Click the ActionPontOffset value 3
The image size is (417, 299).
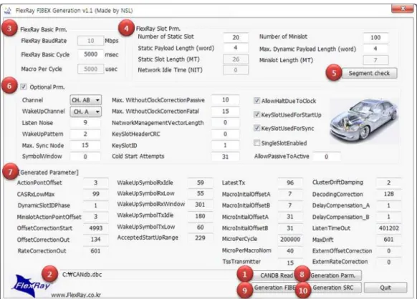(x=96, y=182)
